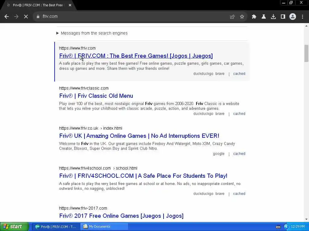Open the Friv Classic Old Menu result

point(96,96)
